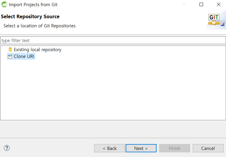Click the greyed-out Finish button

tap(175, 148)
